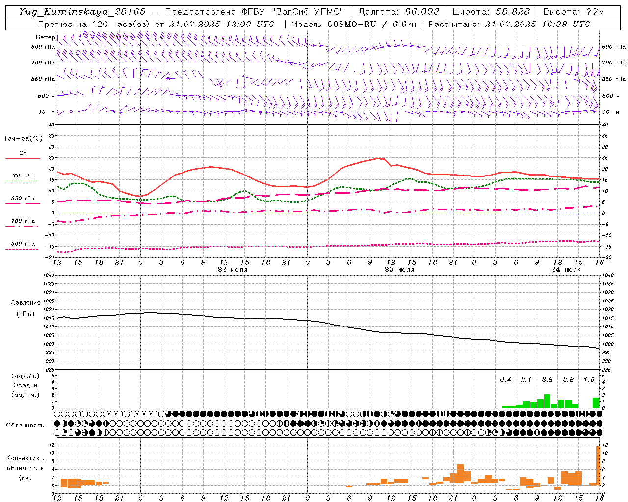Click the 'Высота: 77м' header field
The image size is (628, 502).
(x=574, y=12)
